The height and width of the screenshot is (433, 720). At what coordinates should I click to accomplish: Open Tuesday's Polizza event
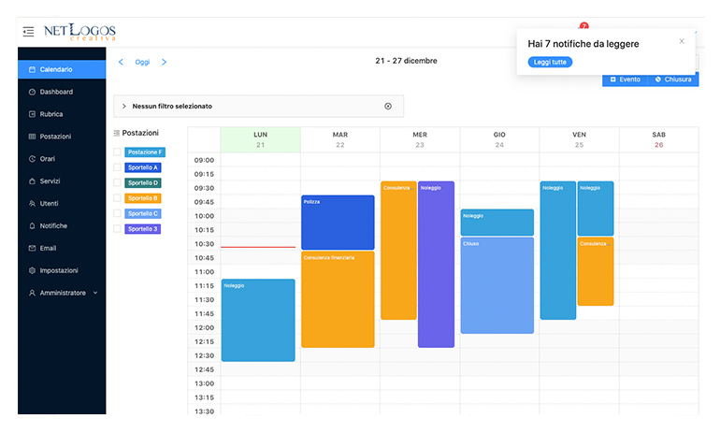(338, 223)
